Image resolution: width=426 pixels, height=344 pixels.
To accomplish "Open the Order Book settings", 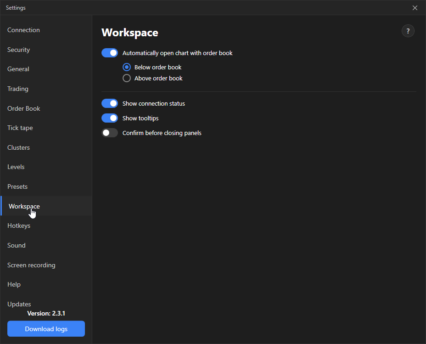I will 46,108.
